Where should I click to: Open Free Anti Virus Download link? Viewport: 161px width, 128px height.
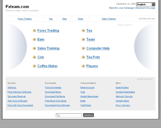[x=20, y=105]
